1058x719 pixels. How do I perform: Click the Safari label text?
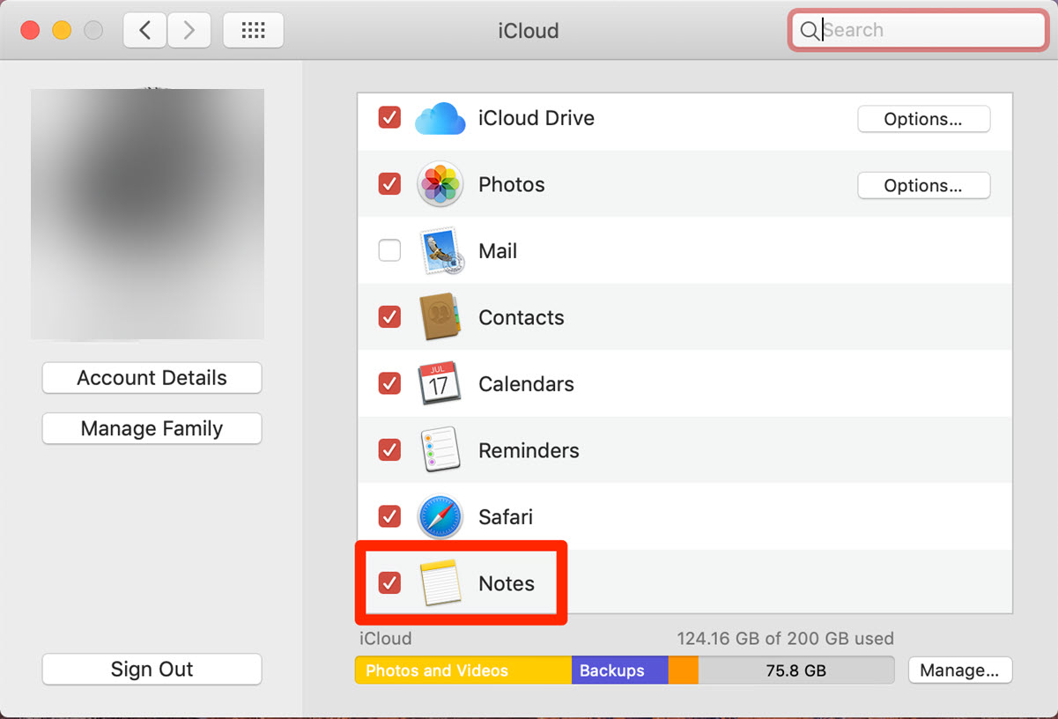coord(506,516)
